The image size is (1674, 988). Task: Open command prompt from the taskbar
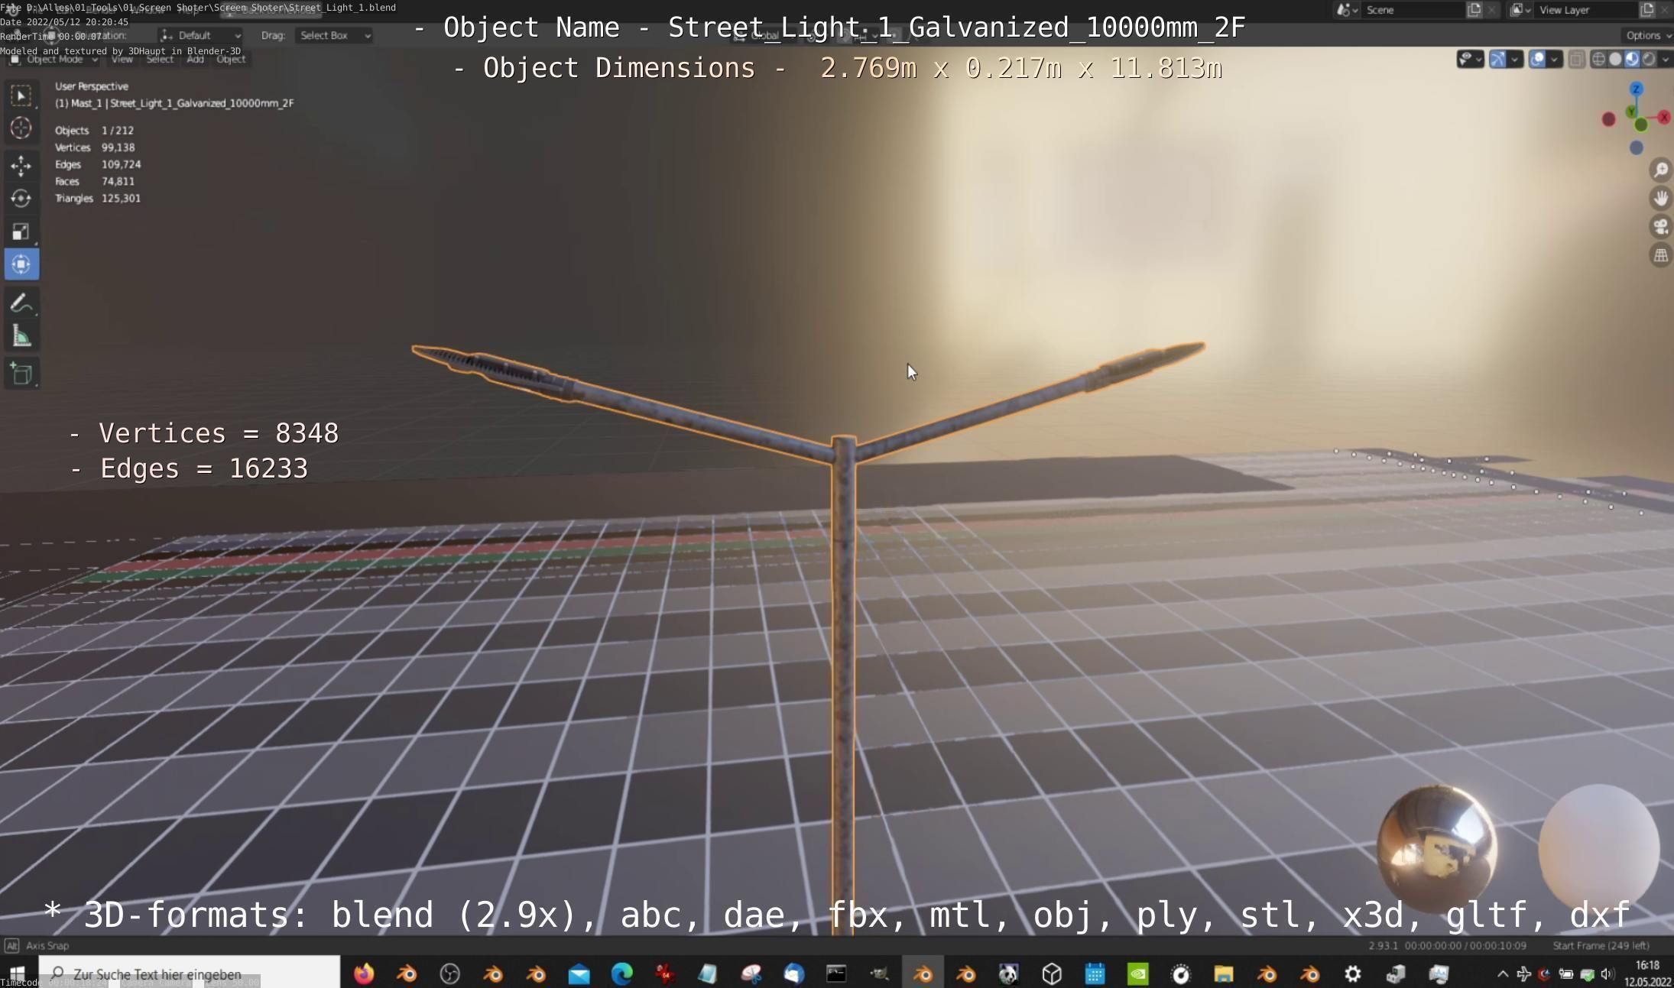tap(836, 973)
